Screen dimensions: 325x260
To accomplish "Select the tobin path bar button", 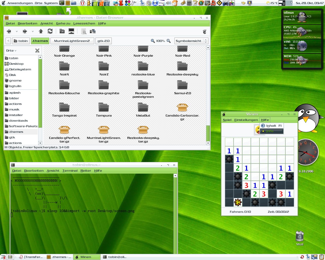I will [21, 41].
